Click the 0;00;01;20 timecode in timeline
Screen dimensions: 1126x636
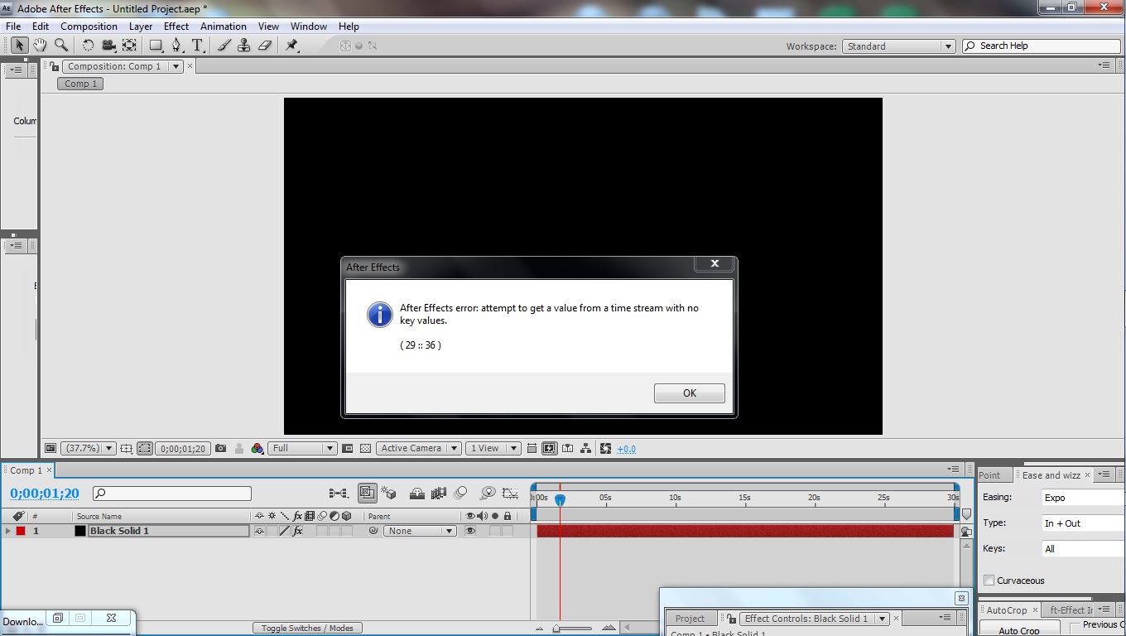(x=45, y=494)
